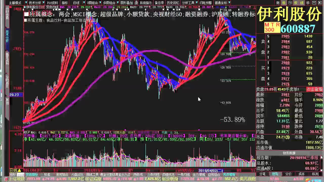Click the 点击查看 link

tap(315, 89)
